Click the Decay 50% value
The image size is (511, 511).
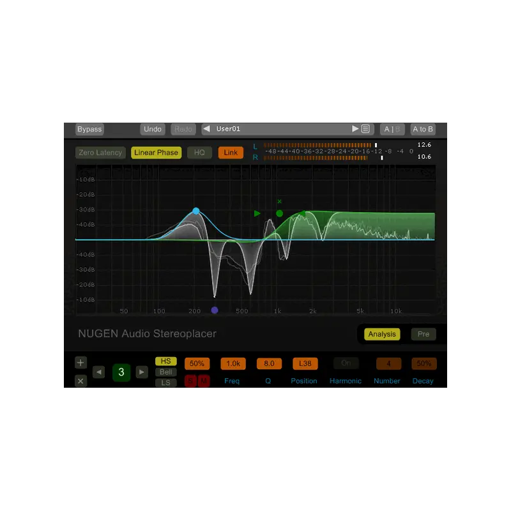click(x=424, y=363)
